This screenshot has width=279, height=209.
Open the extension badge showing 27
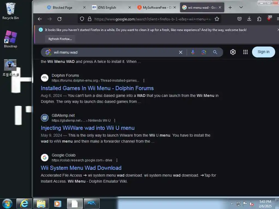269,18
